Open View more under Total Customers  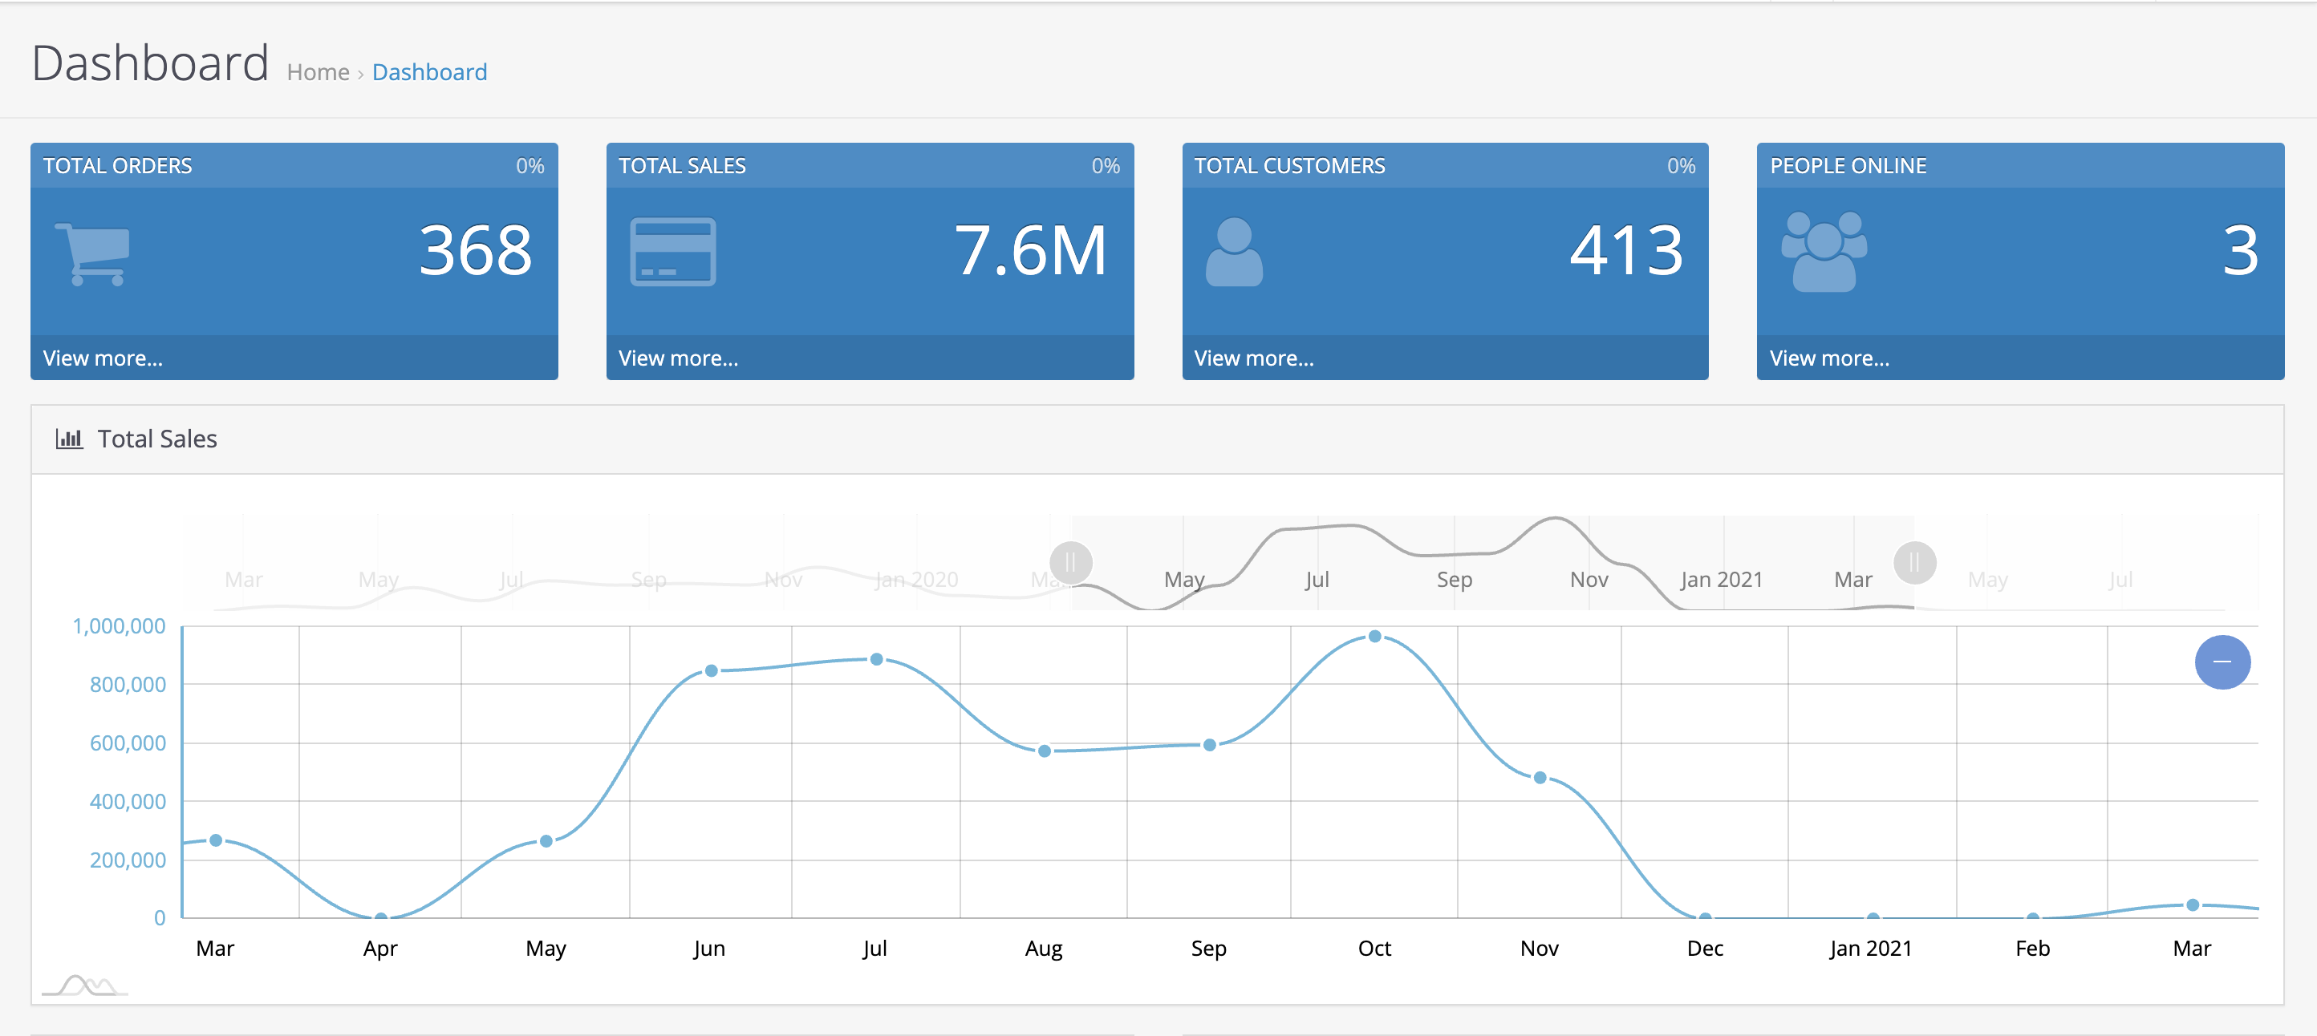pos(1254,358)
